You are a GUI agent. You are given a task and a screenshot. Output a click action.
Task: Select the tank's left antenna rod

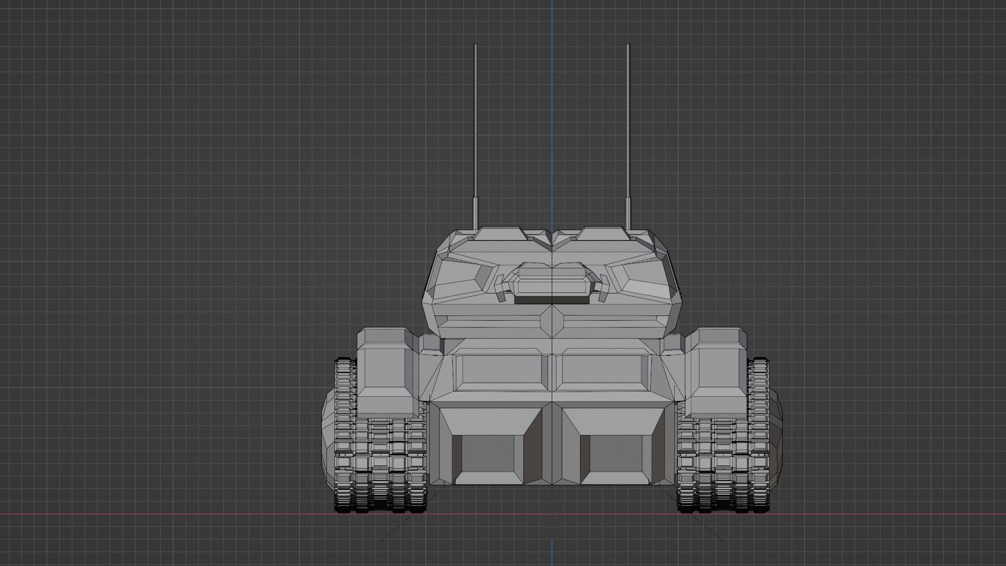click(475, 136)
